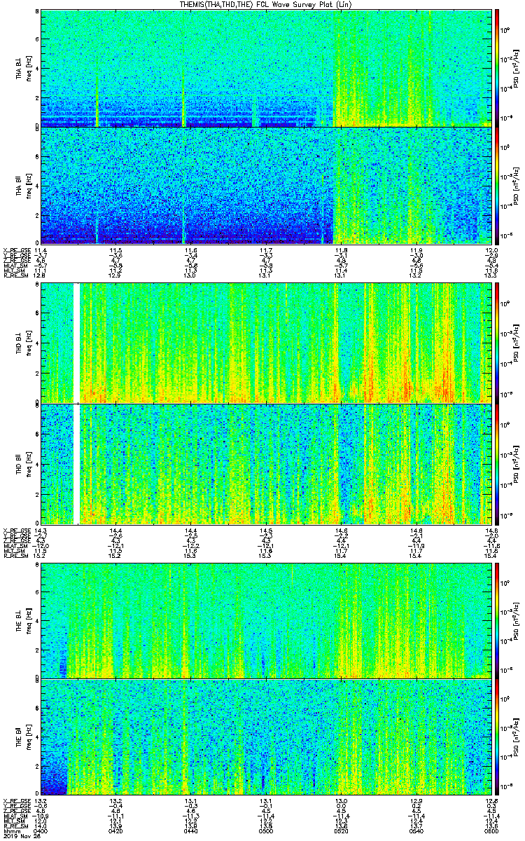
Task: Click the THEMIS FGL Wave Survey Plot title
Action: pos(266,4)
